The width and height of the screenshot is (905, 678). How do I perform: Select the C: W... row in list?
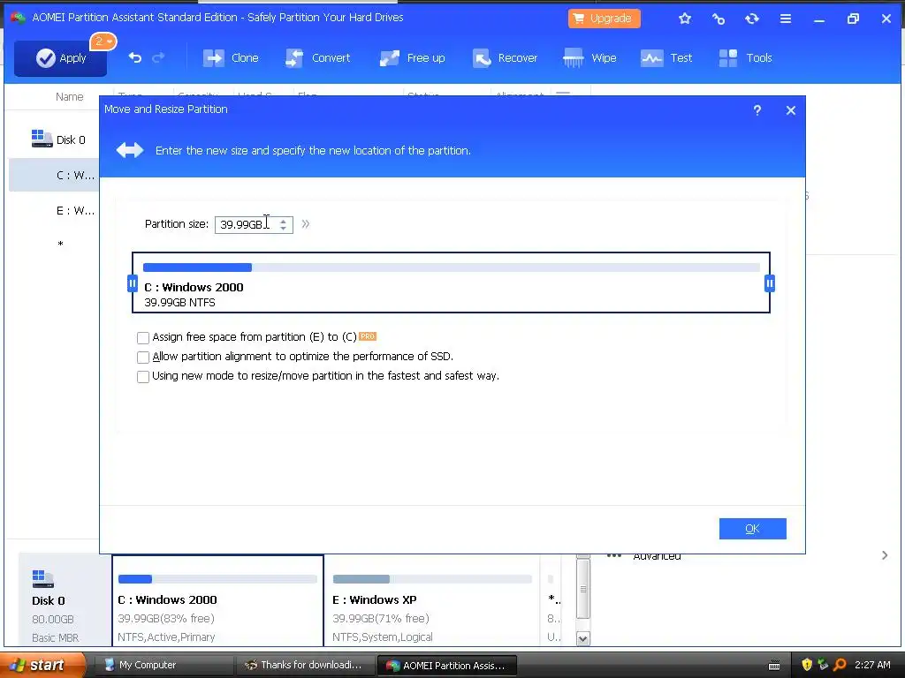(x=54, y=176)
